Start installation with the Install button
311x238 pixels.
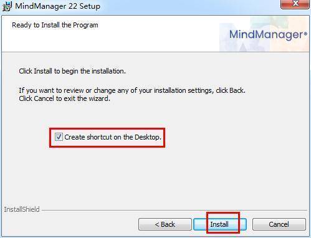[220, 224]
